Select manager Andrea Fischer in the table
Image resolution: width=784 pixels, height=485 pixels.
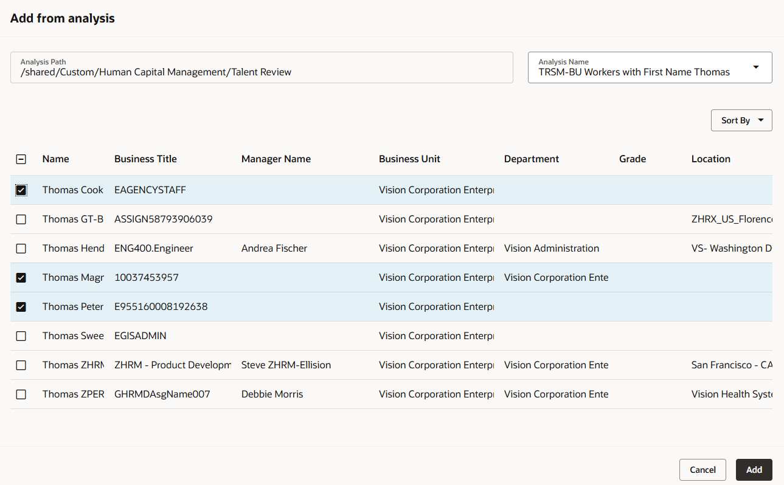tap(274, 248)
